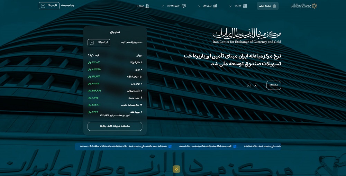Click the نمای بازار card title
This screenshot has height=176, width=346.
pyautogui.click(x=115, y=32)
